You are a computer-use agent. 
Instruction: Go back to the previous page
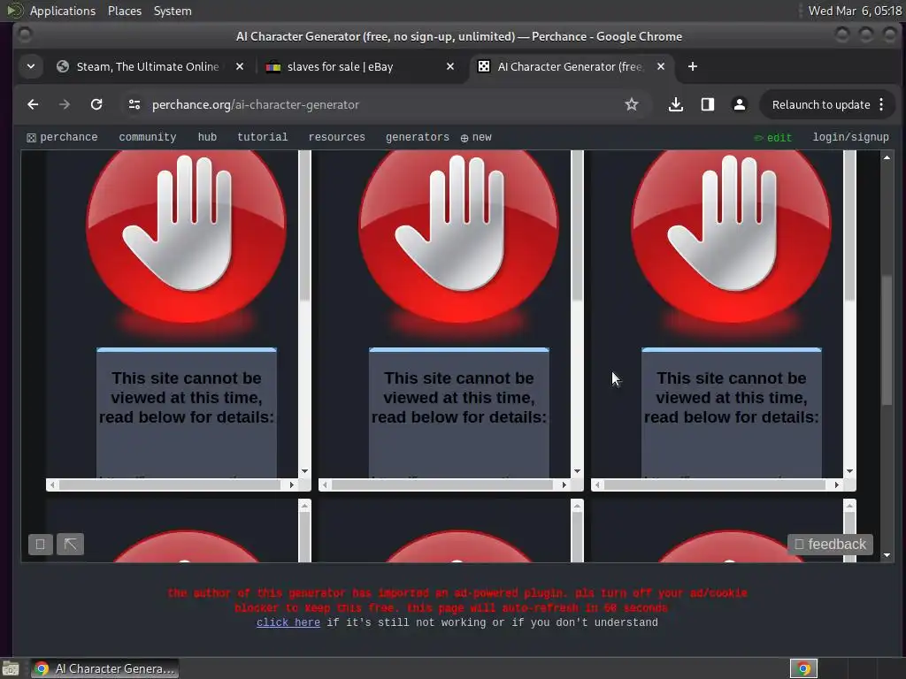coord(33,104)
